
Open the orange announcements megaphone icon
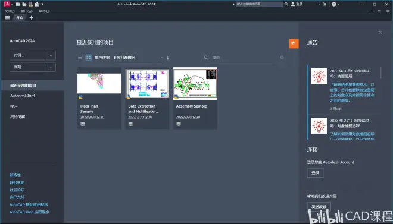[x=294, y=43]
